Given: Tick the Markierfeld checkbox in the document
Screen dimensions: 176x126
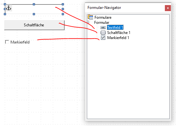Looking at the screenshot, I should click(x=7, y=42).
